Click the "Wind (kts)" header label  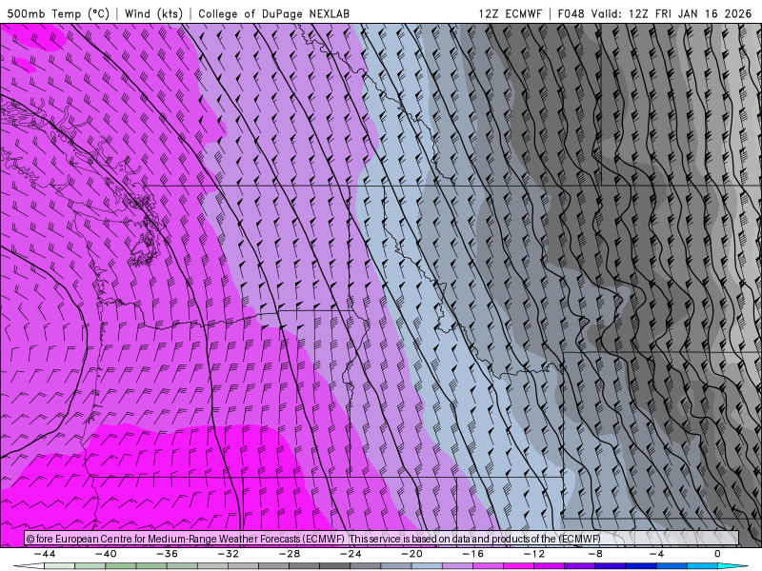pos(153,13)
